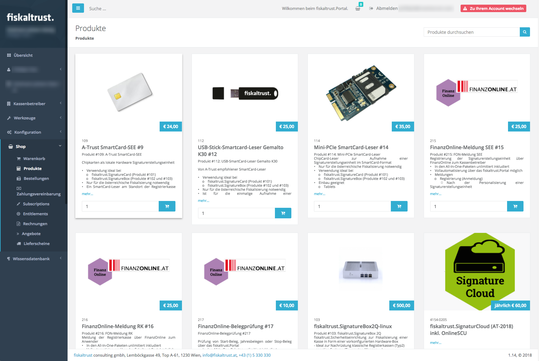Open Rechnungen in the sidebar

35,224
